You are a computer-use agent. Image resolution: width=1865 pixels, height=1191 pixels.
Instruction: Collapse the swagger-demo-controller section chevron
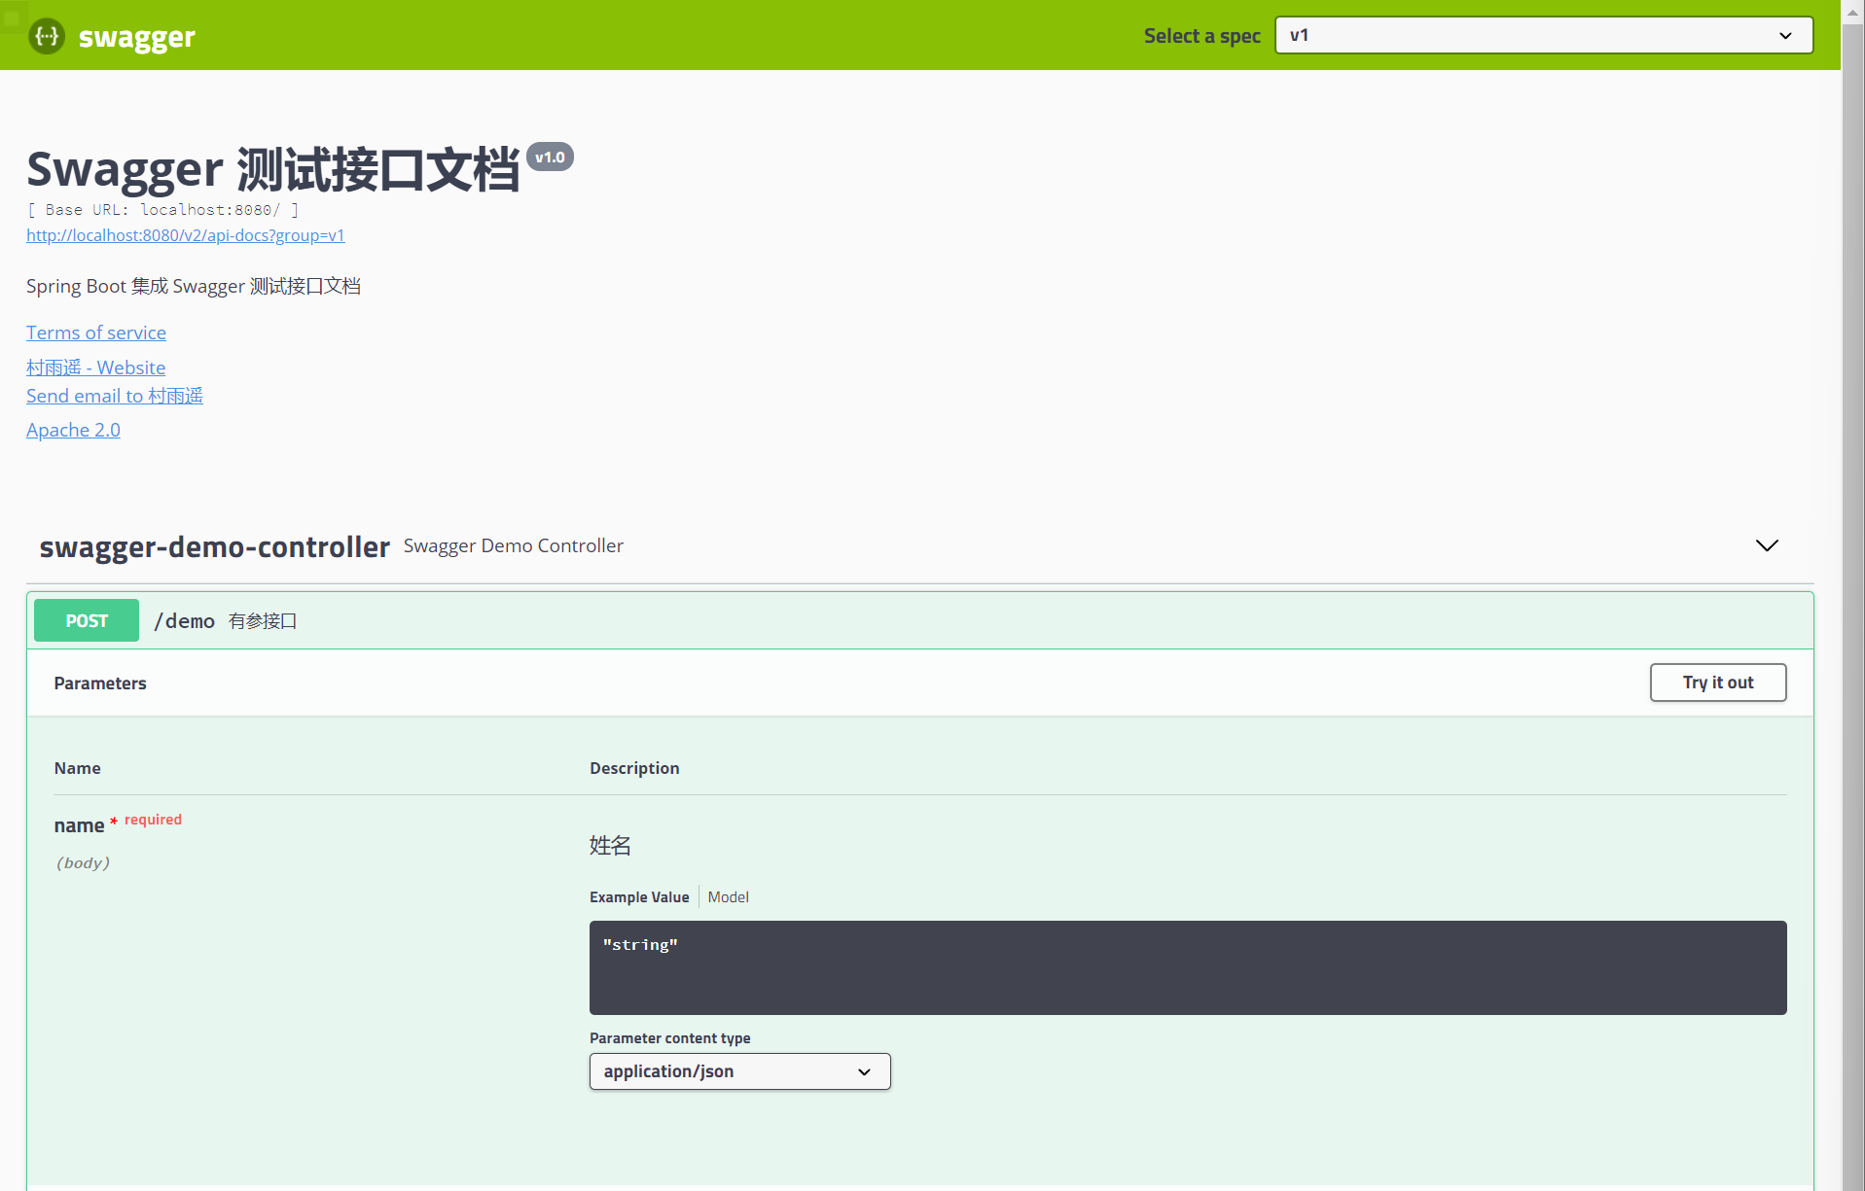pyautogui.click(x=1767, y=545)
